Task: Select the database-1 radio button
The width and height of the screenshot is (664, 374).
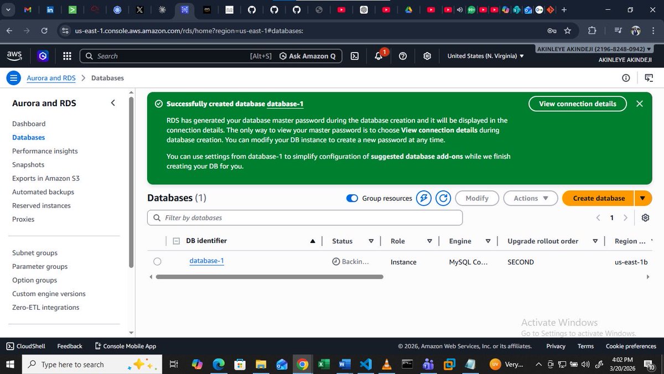Action: tap(158, 262)
